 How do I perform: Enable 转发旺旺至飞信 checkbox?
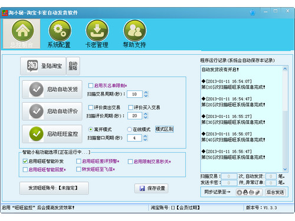(78, 169)
